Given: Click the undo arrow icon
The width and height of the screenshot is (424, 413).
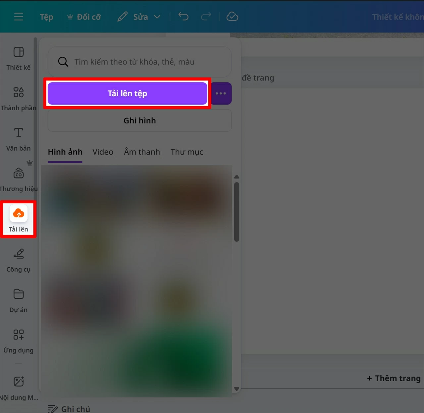Looking at the screenshot, I should pyautogui.click(x=183, y=17).
